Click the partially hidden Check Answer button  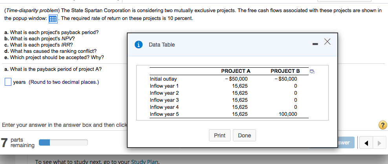point(346,142)
